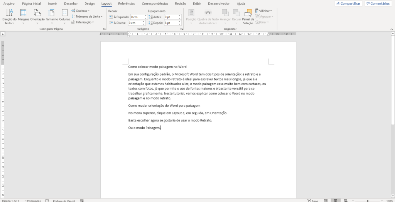
Task: Click the tab selector at ruler corner
Action: pos(3,34)
